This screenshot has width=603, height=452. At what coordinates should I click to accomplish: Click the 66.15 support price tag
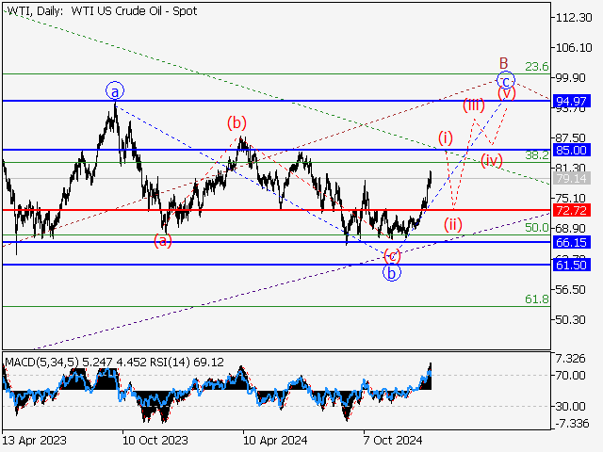pos(572,242)
